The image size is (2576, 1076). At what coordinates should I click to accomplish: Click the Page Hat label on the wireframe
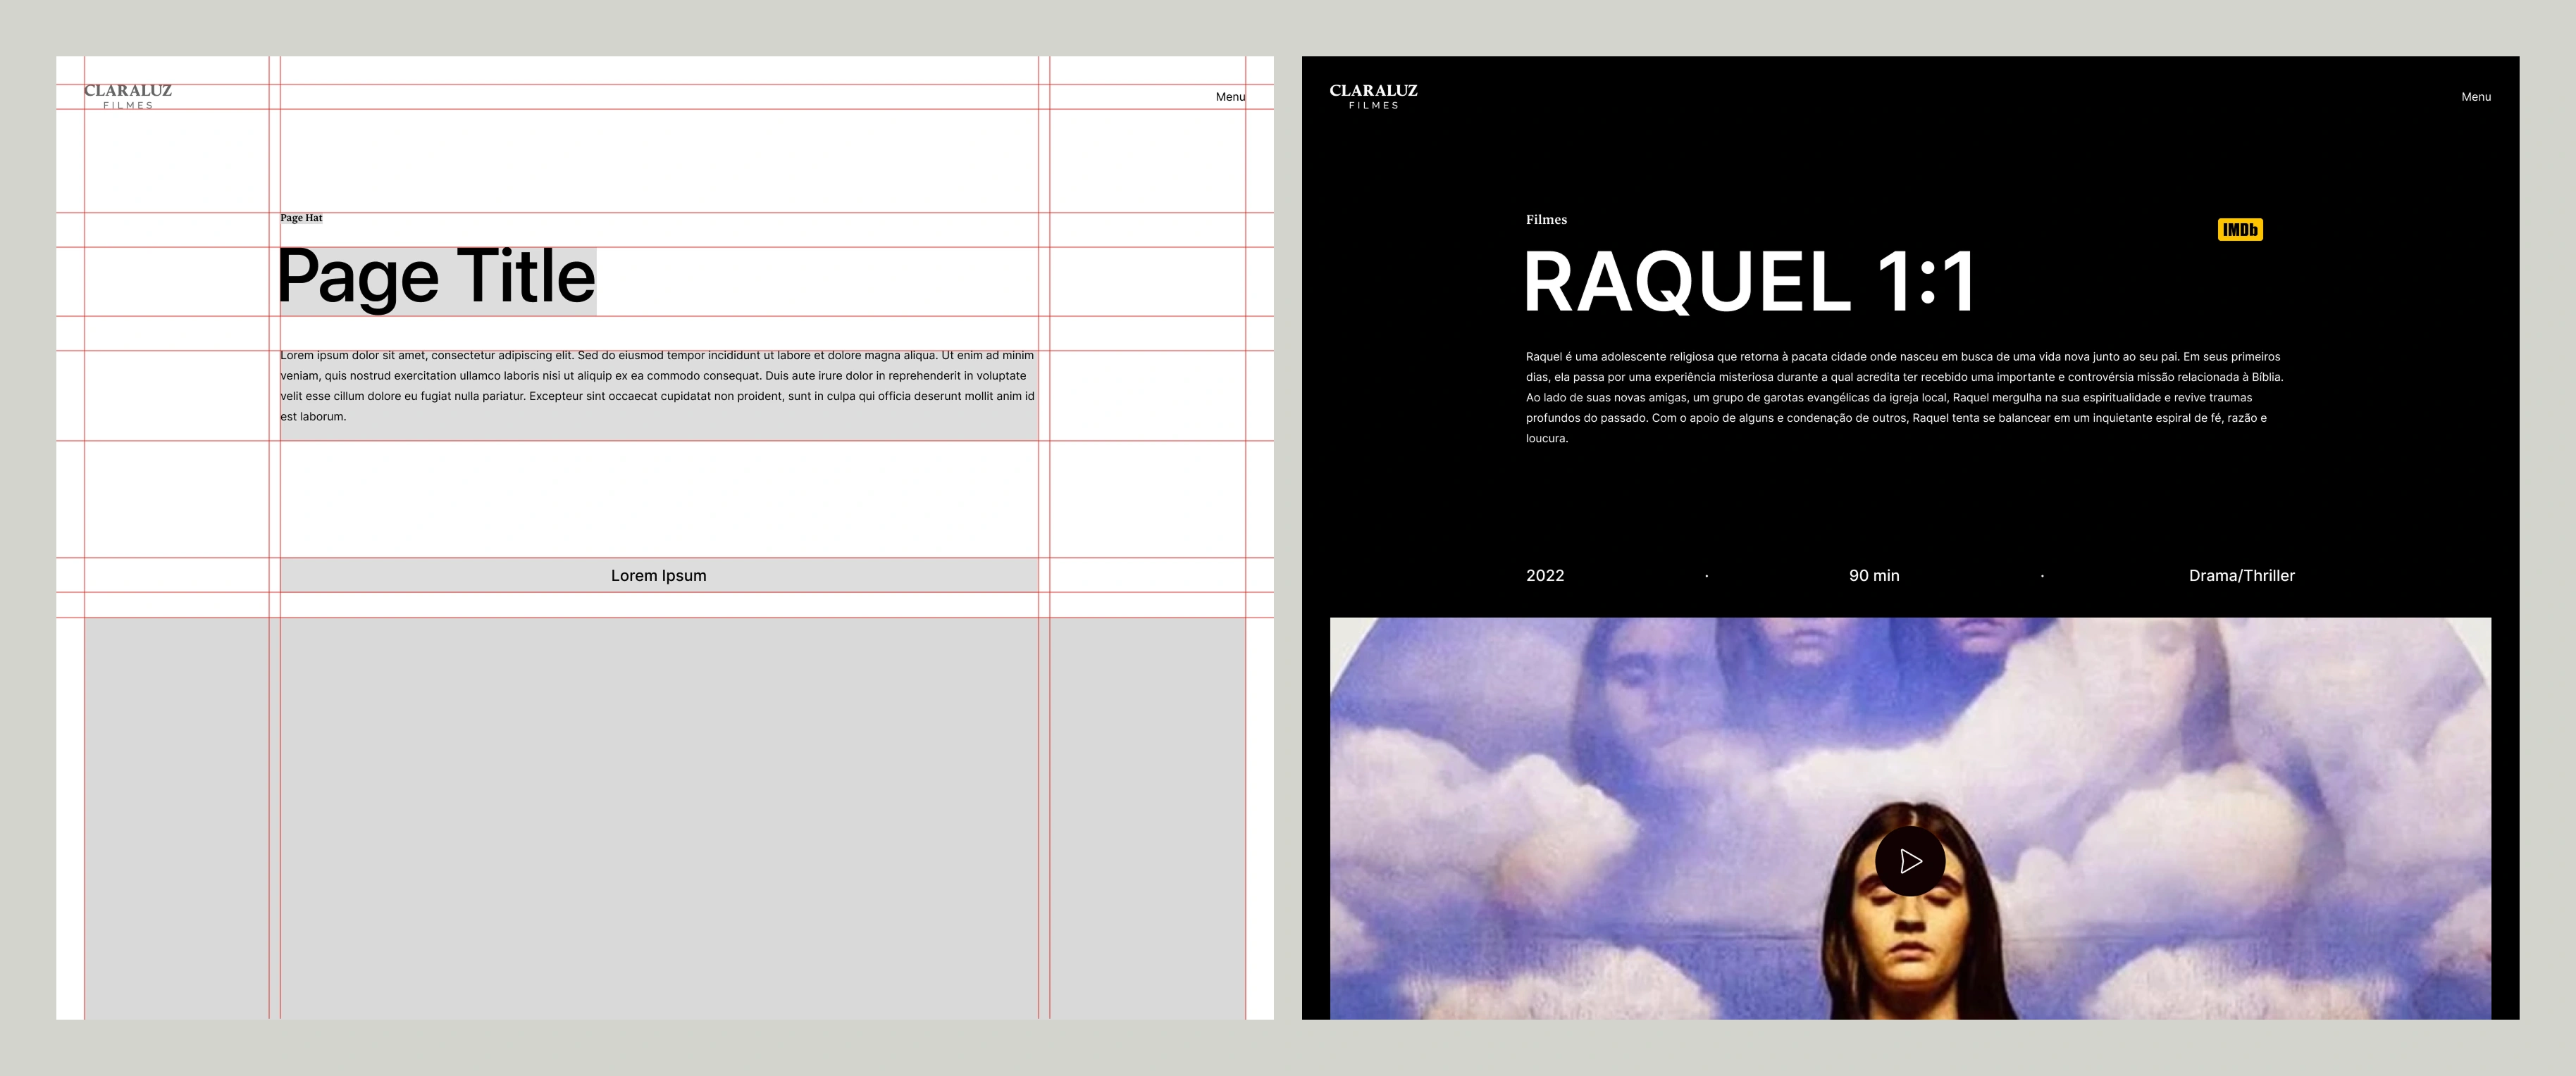[301, 218]
